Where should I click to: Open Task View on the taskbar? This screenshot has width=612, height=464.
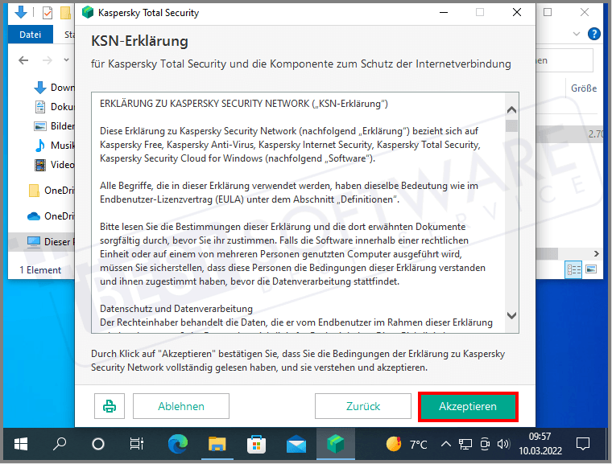click(x=137, y=444)
